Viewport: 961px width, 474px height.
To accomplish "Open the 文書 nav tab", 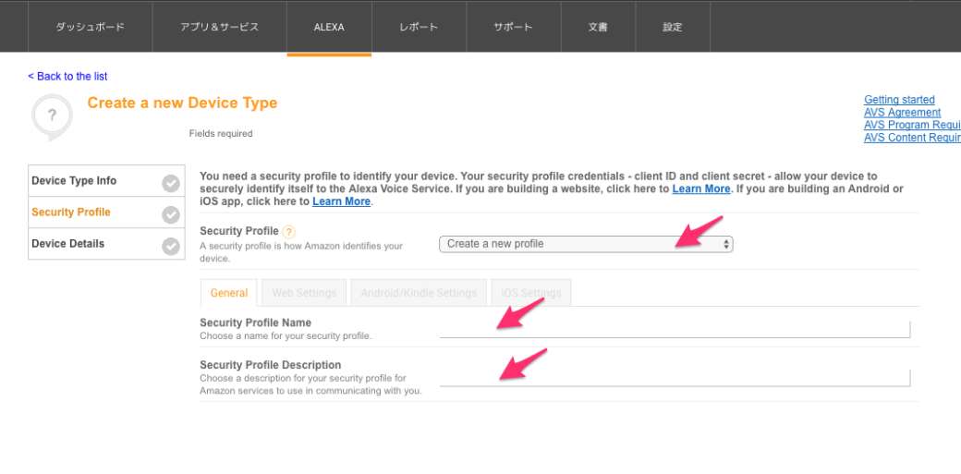I will [x=598, y=27].
